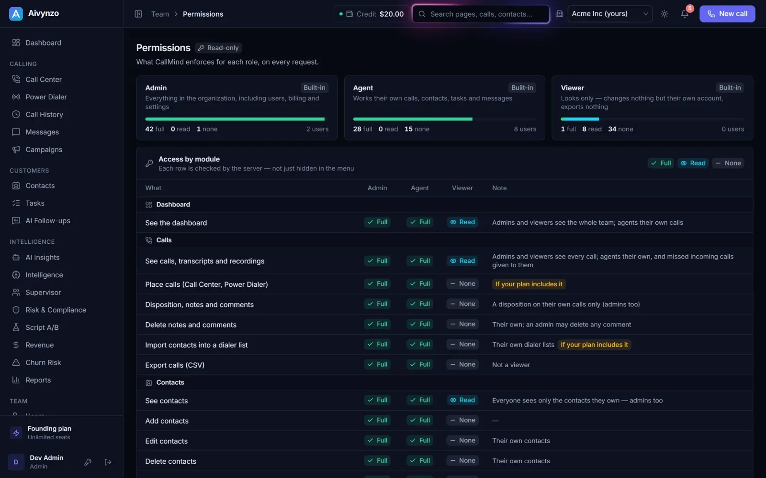This screenshot has height=478, width=766.
Task: Click the Messages chat icon
Action: [16, 132]
